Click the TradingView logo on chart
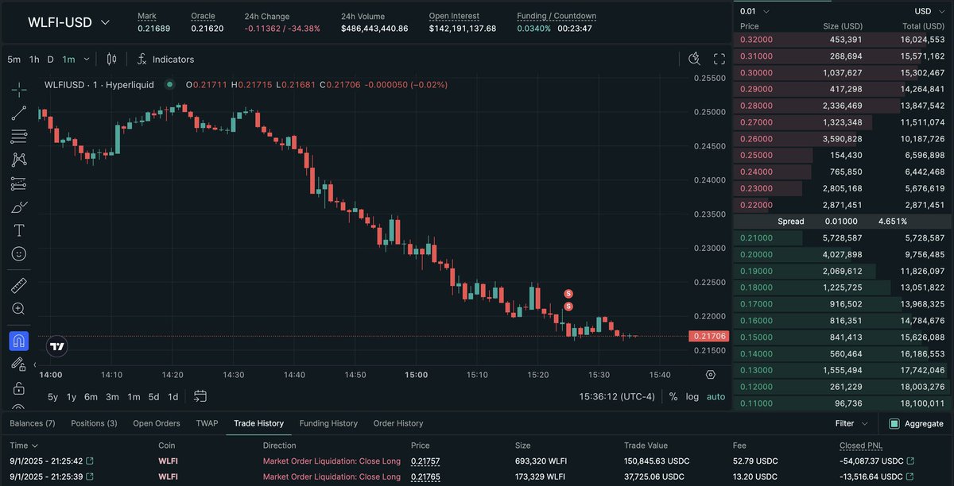The width and height of the screenshot is (954, 486). click(x=56, y=346)
